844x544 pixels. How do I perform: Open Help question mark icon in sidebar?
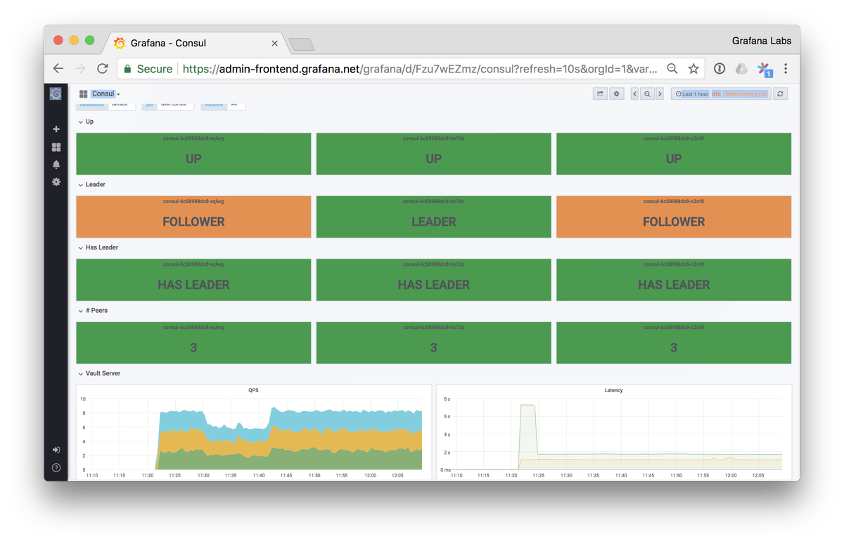[56, 467]
